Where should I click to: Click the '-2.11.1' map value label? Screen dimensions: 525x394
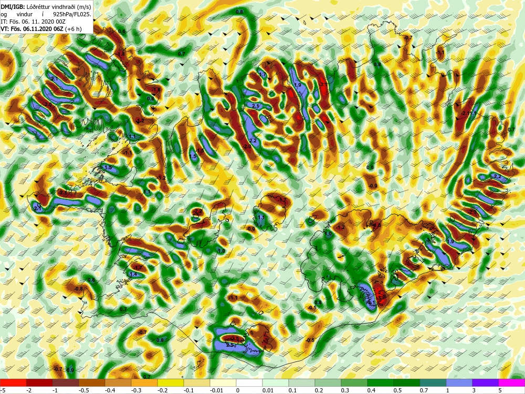469,113
